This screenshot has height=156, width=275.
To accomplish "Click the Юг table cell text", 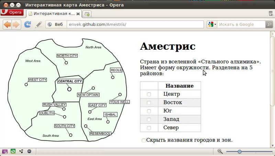I will click(167, 111).
